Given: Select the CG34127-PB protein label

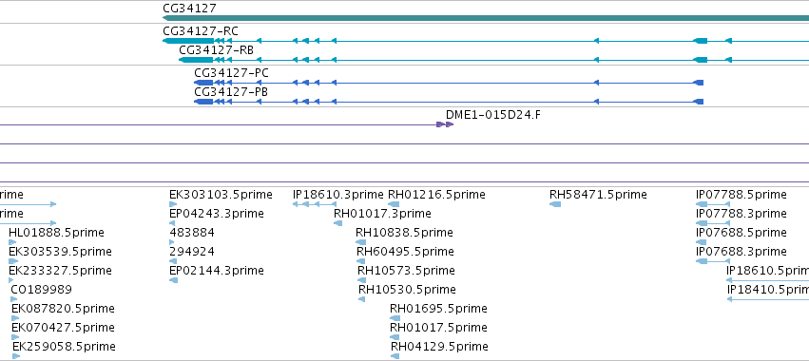Looking at the screenshot, I should 231,92.
